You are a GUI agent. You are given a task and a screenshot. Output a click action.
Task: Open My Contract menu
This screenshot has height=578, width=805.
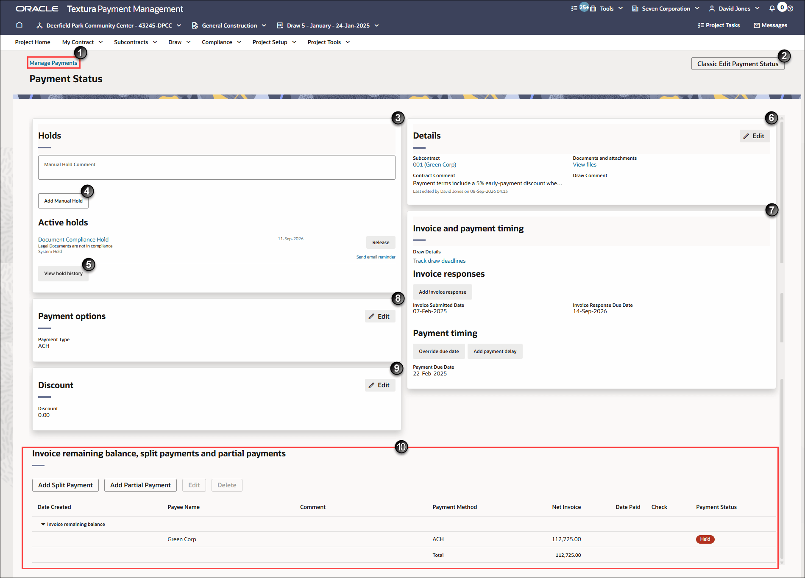[x=82, y=42]
